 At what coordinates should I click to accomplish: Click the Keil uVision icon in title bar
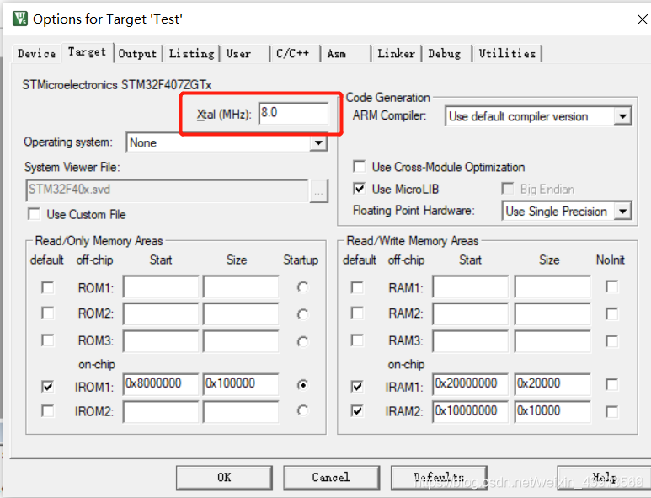coord(19,19)
